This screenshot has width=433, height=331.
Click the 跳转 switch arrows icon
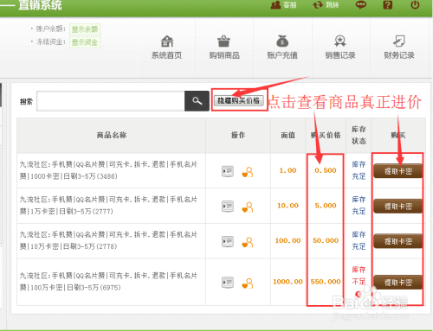point(318,5)
